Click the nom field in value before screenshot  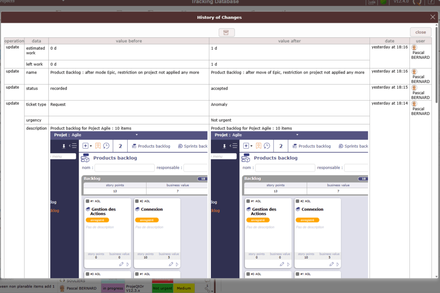coord(124,168)
